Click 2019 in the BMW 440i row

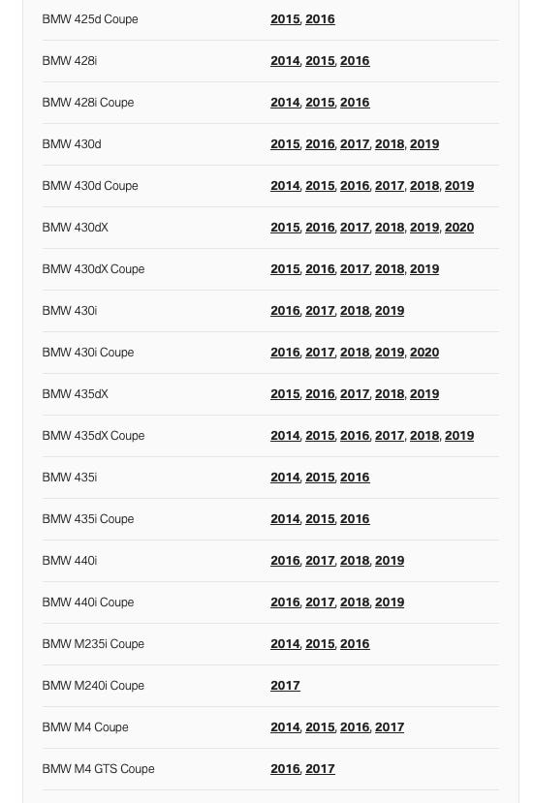[390, 560]
